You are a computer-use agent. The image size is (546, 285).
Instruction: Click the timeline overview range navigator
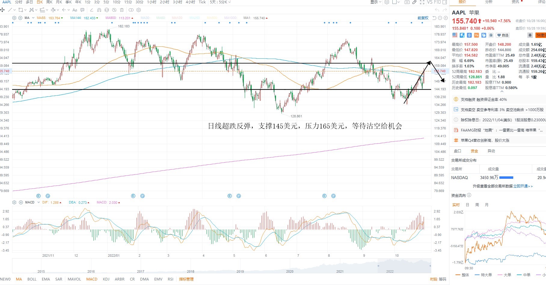(x=222, y=266)
